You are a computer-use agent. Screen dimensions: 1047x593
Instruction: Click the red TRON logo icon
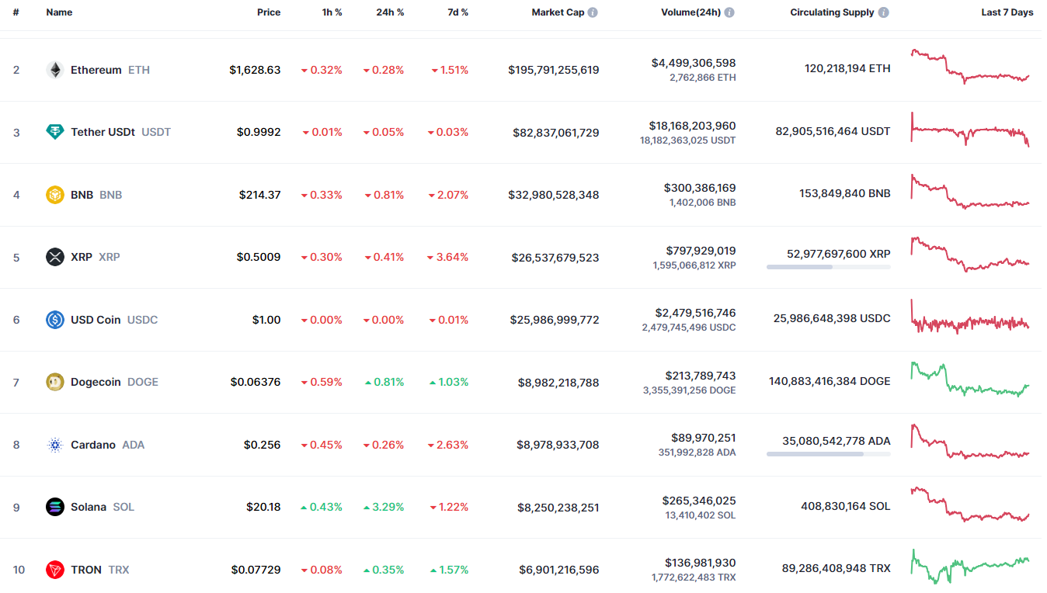click(x=54, y=570)
